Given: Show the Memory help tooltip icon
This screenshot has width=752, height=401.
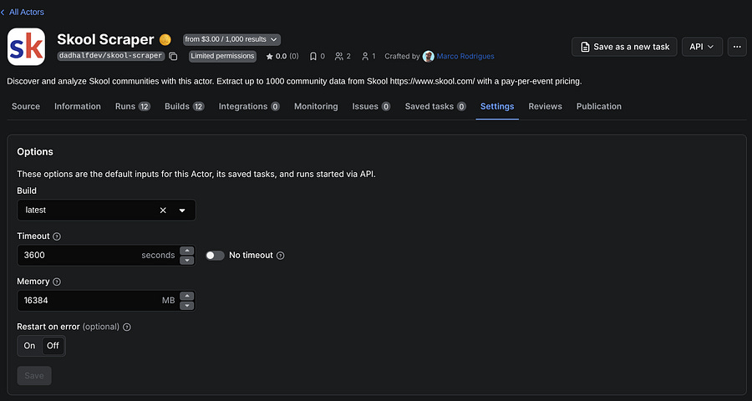Looking at the screenshot, I should (57, 282).
